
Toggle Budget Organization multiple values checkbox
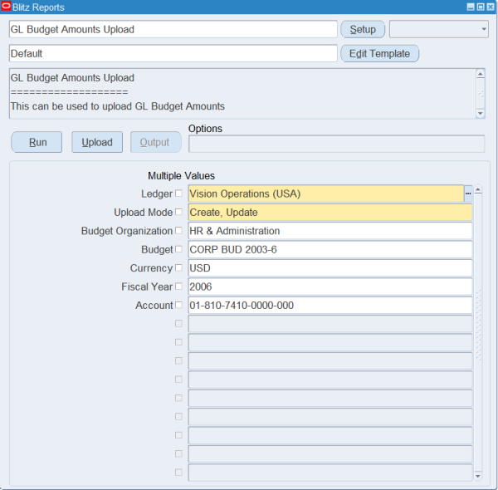click(178, 230)
